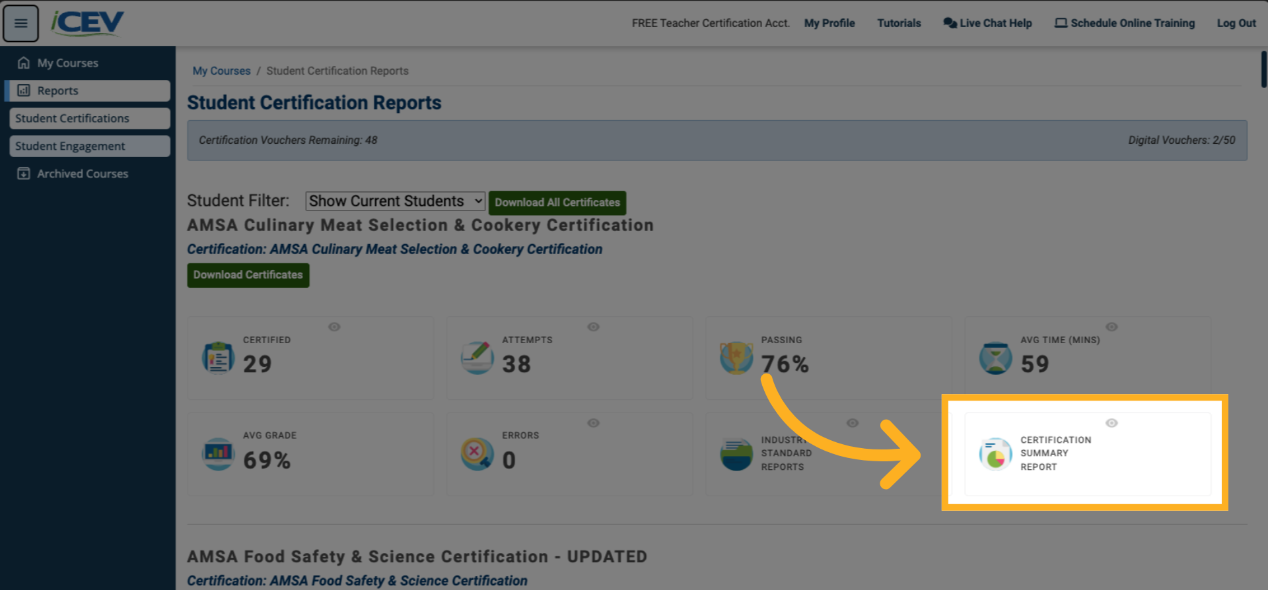
Task: Open the Show Current Students dropdown
Action: 395,201
